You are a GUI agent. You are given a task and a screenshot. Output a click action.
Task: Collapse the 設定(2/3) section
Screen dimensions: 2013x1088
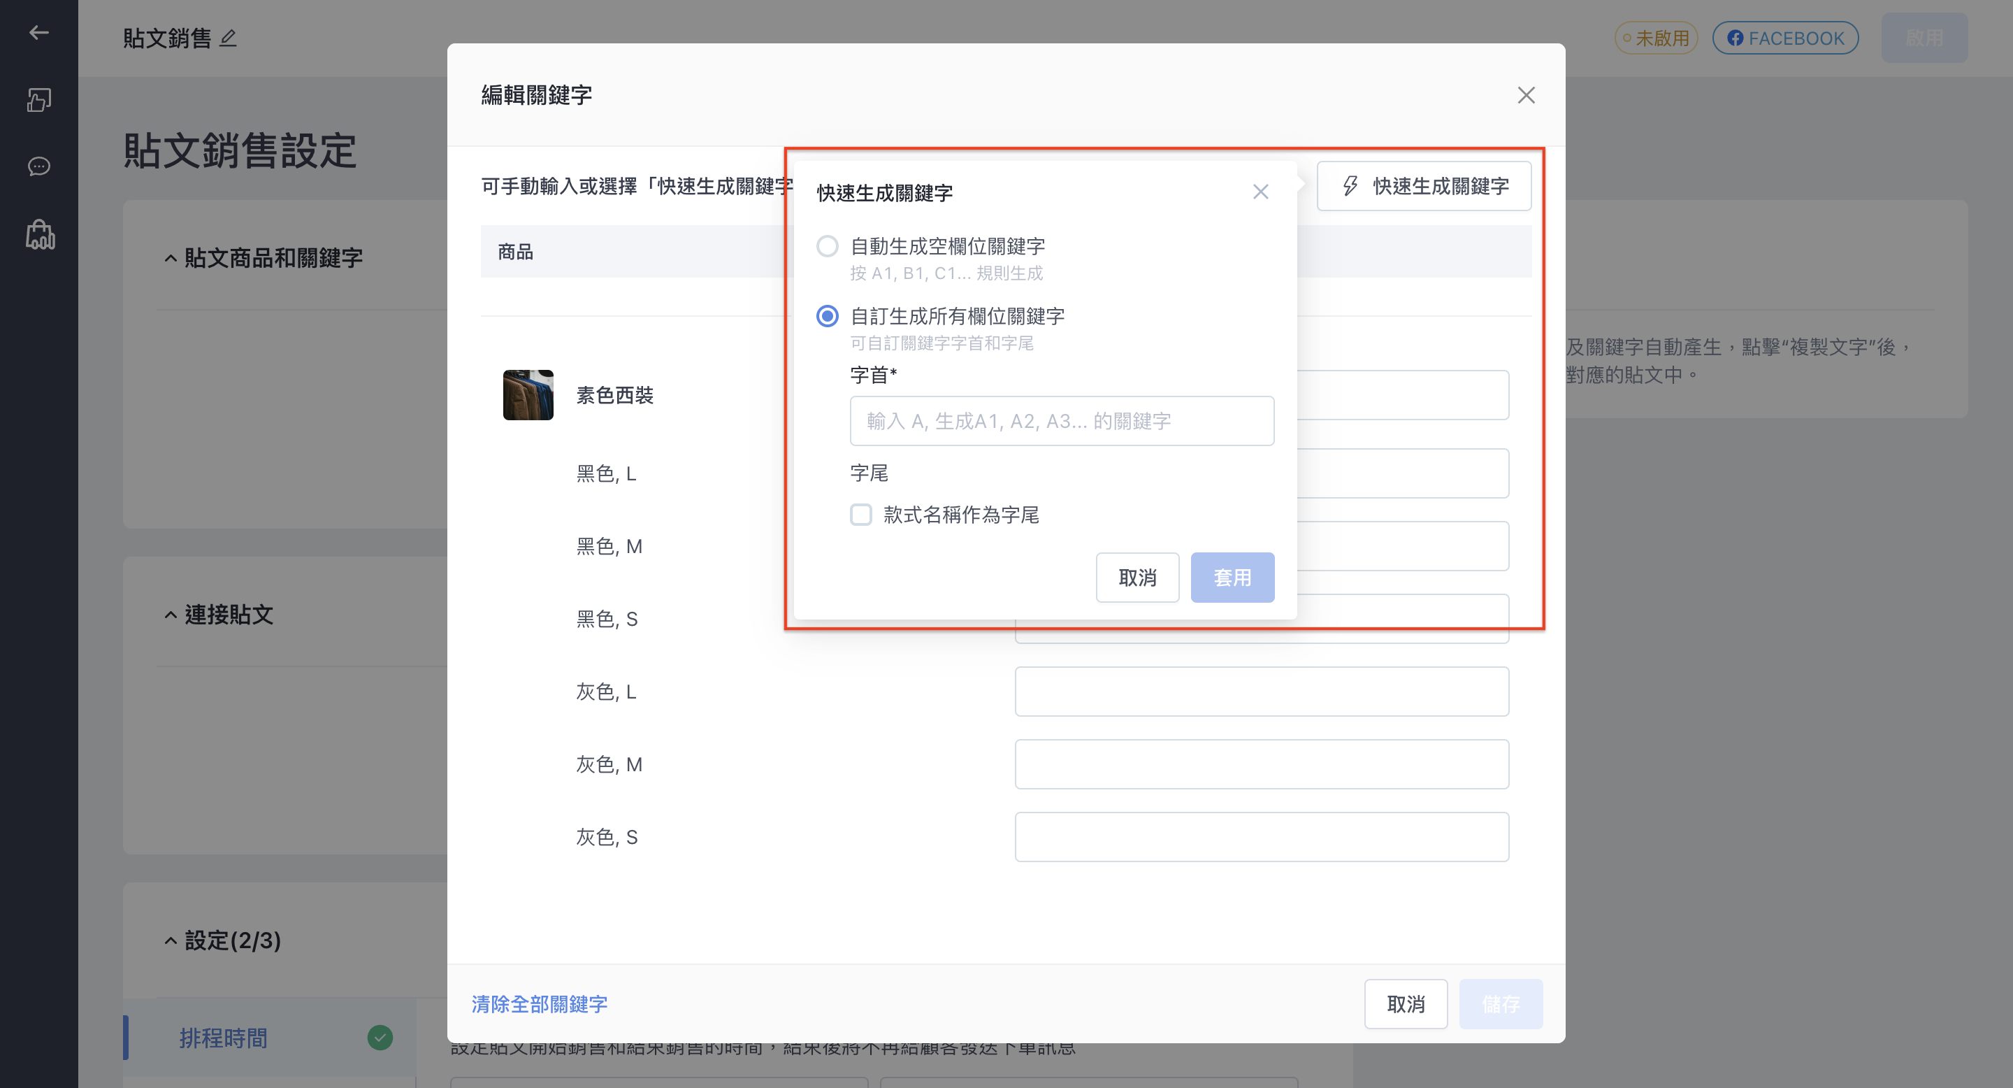[171, 940]
